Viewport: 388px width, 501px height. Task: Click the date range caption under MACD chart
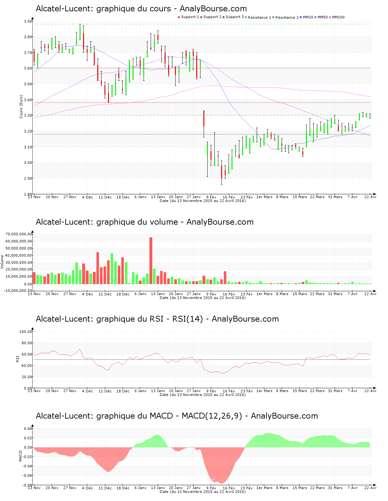point(203,492)
